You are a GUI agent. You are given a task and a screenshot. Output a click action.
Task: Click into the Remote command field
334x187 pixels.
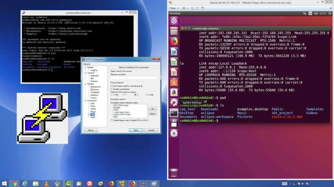click(x=133, y=78)
